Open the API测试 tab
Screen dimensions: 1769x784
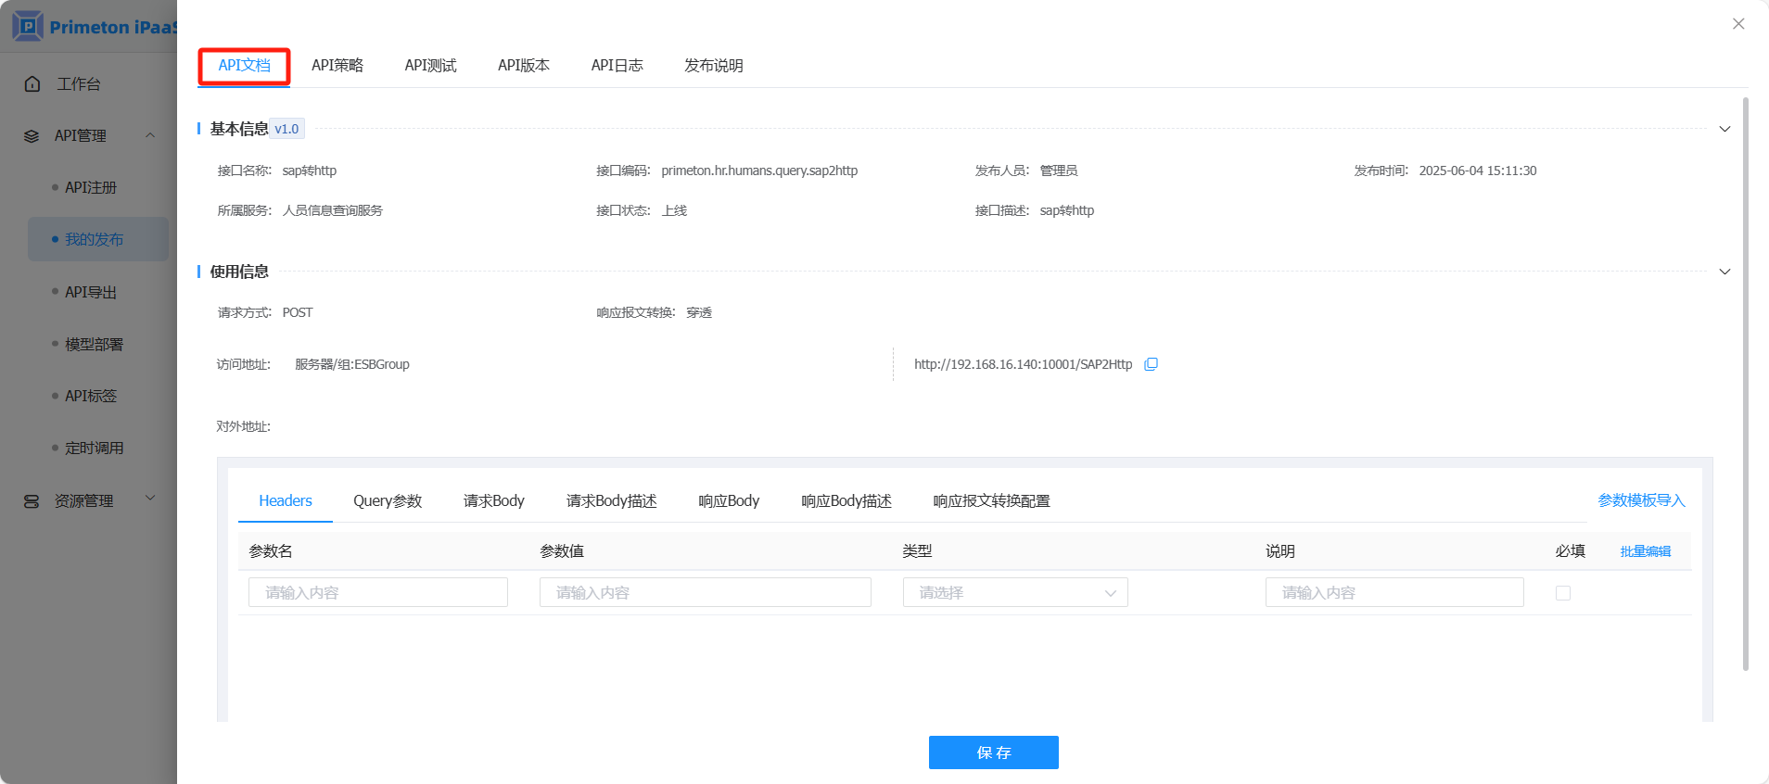(x=430, y=66)
